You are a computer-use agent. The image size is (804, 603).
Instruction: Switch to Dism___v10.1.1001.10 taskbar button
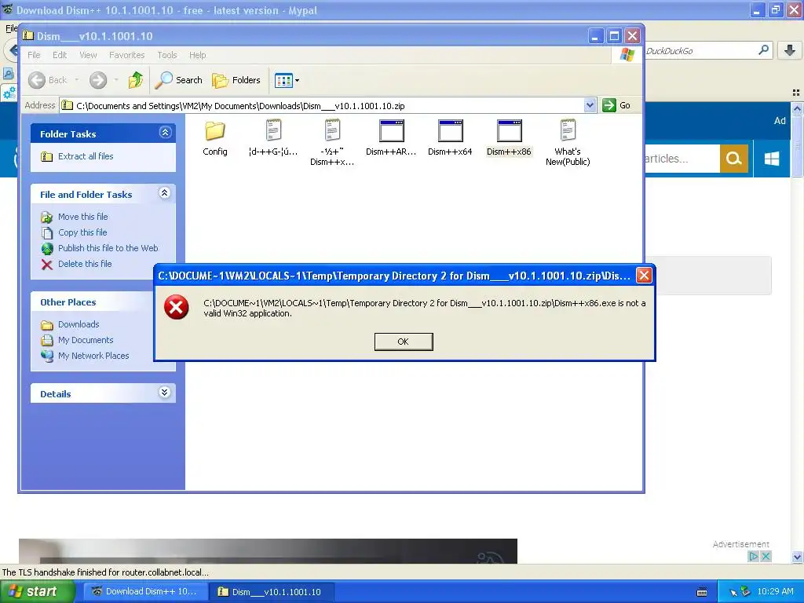(x=272, y=592)
